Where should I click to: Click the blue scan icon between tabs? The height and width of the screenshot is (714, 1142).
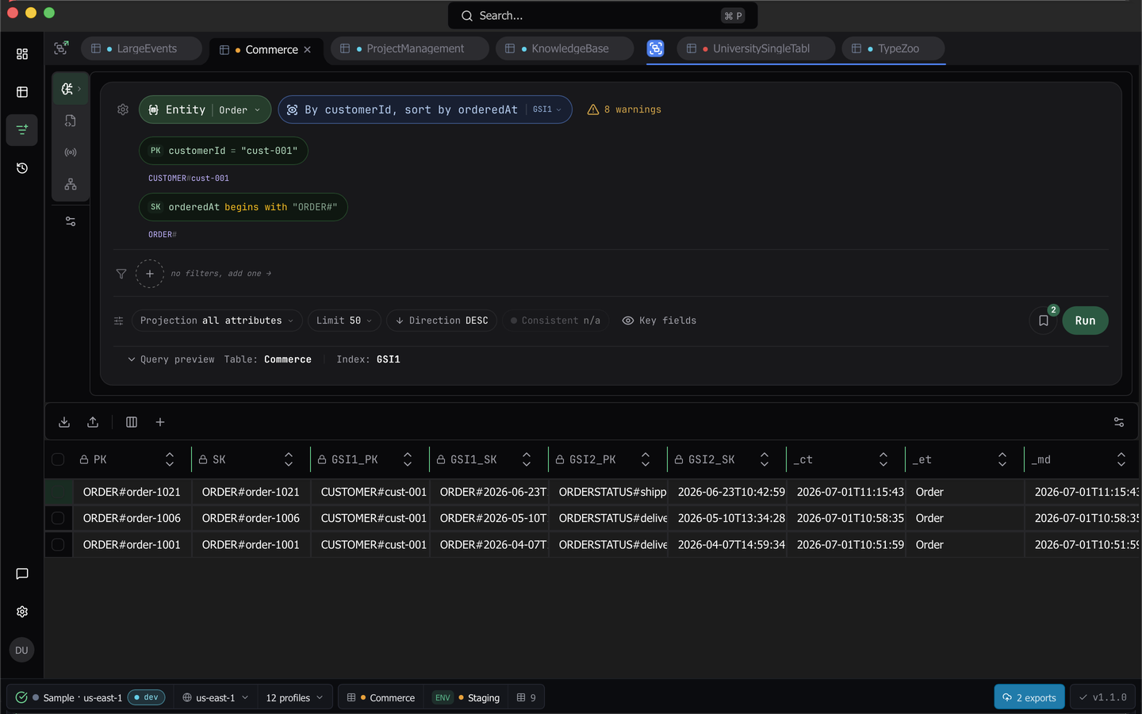point(656,48)
